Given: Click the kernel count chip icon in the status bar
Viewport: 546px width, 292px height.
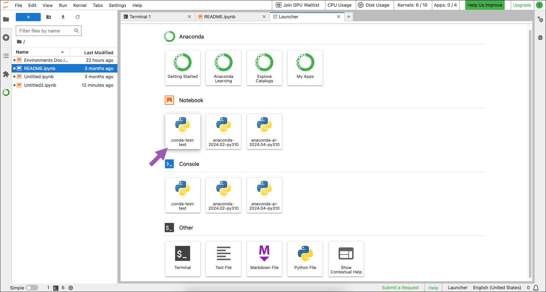Looking at the screenshot, I should click(x=71, y=288).
